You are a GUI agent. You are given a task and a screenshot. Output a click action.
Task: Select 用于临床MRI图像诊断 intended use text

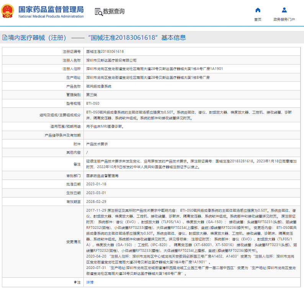point(105,126)
